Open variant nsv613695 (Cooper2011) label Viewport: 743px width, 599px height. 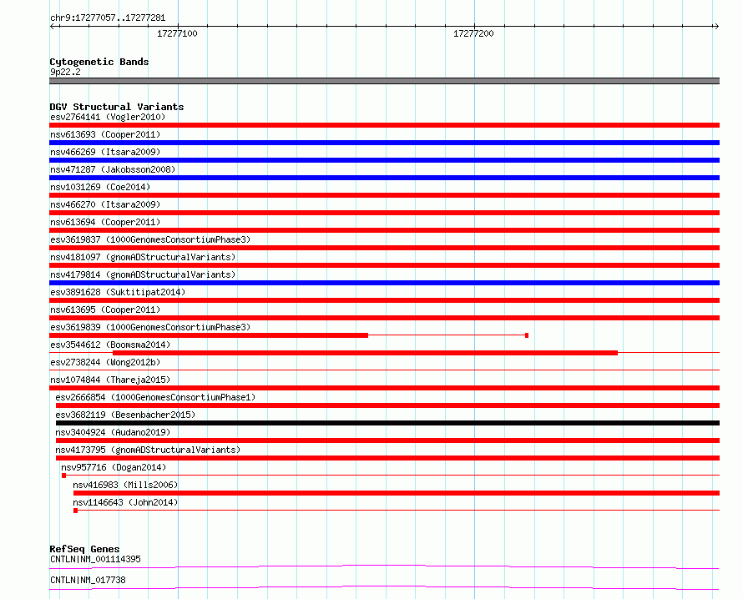pos(105,310)
